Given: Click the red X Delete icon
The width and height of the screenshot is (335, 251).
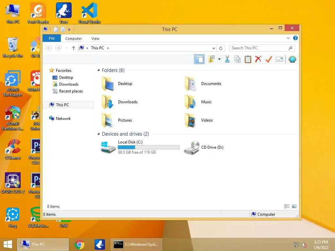Looking at the screenshot, I should [x=258, y=59].
